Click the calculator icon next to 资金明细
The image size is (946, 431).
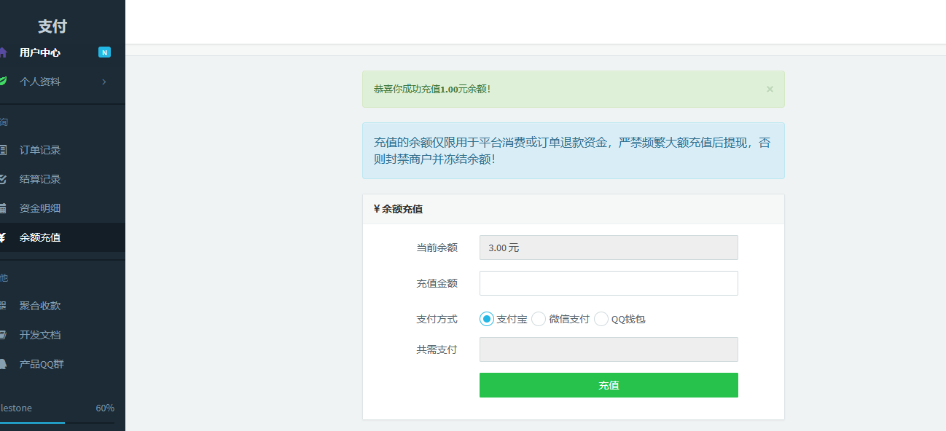(x=3, y=208)
